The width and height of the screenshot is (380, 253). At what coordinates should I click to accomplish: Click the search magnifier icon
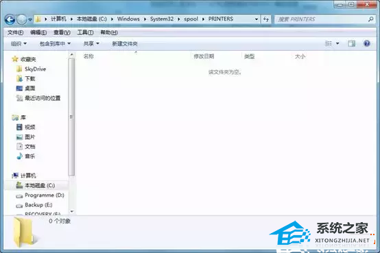(x=370, y=19)
